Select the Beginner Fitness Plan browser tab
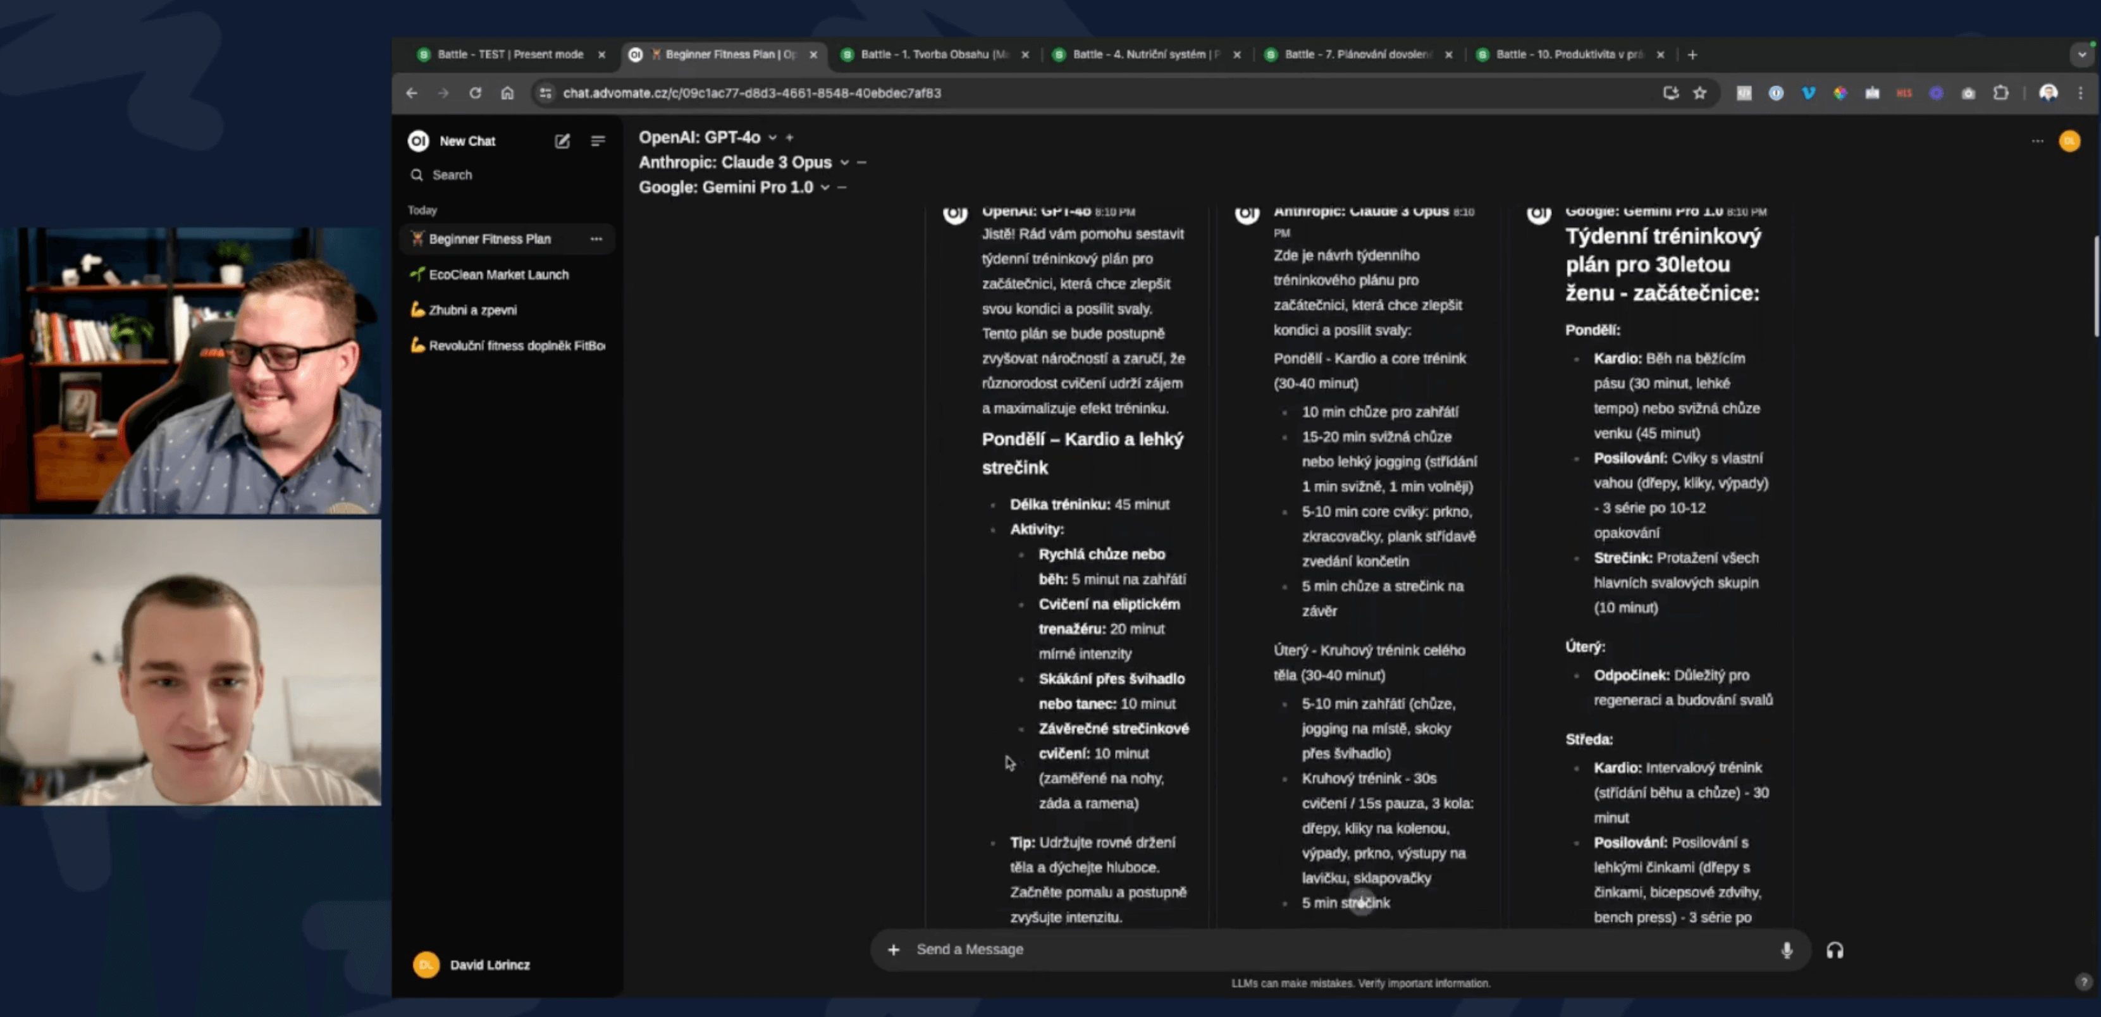This screenshot has width=2101, height=1017. coord(724,54)
